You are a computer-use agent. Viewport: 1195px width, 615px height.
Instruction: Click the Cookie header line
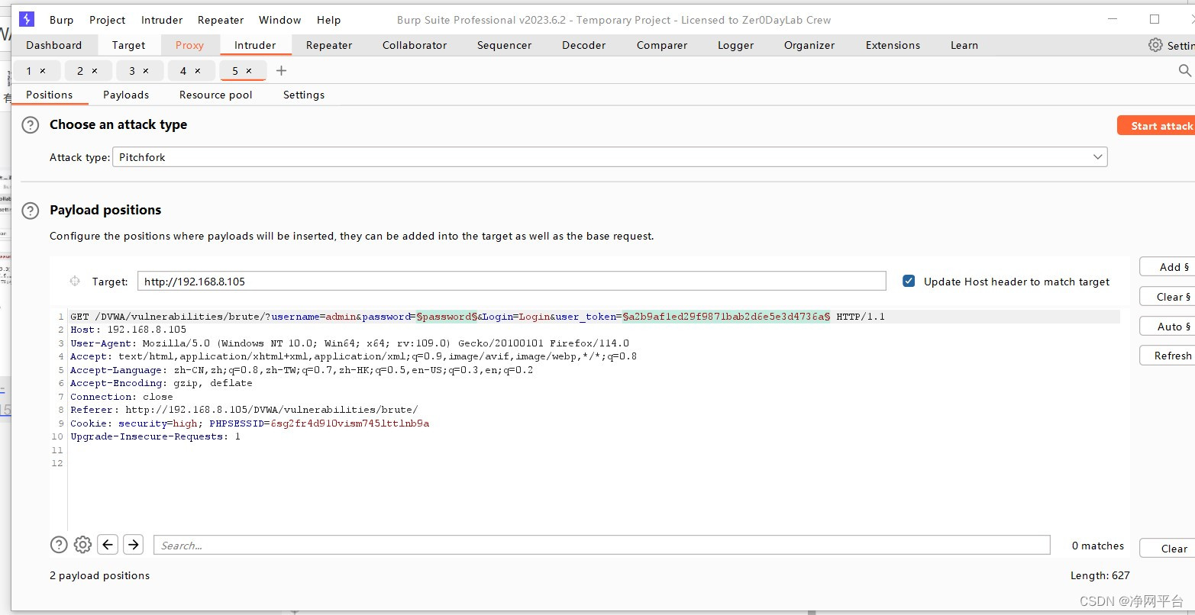(x=250, y=423)
